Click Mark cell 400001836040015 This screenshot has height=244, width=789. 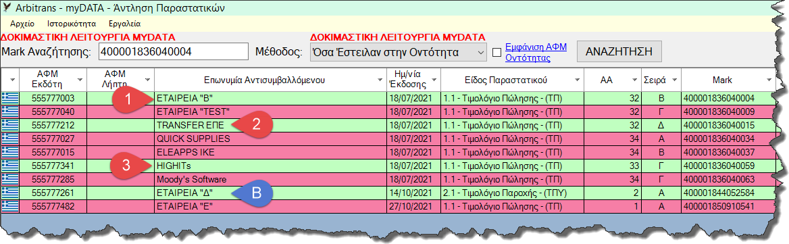728,125
